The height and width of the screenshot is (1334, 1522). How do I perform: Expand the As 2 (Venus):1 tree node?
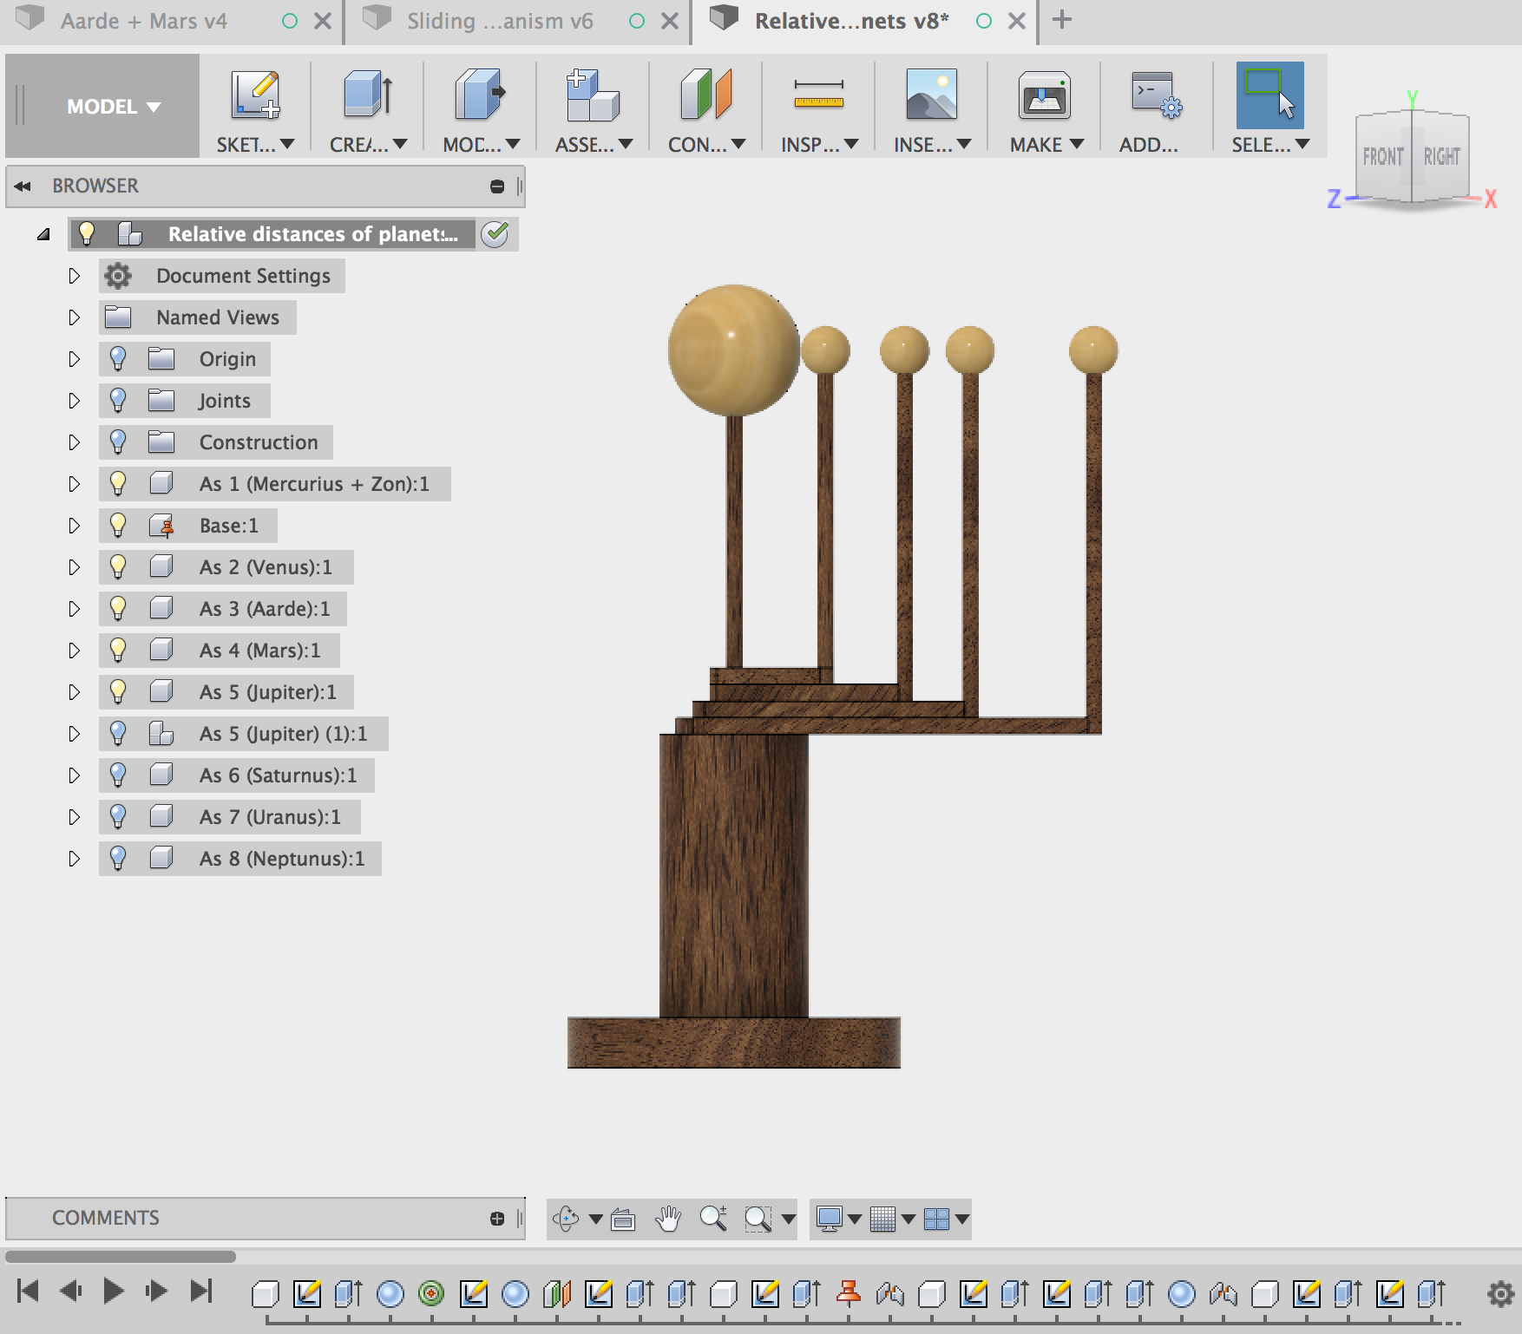tap(74, 567)
